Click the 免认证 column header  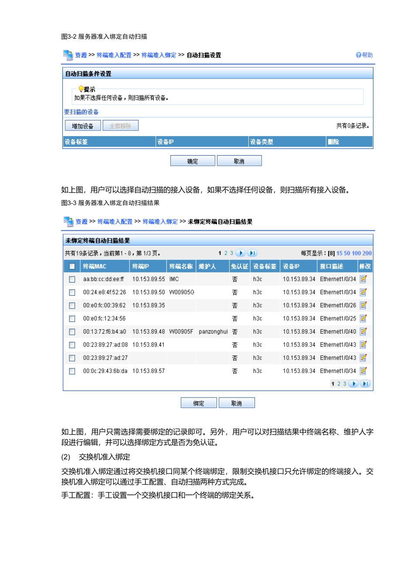(239, 266)
